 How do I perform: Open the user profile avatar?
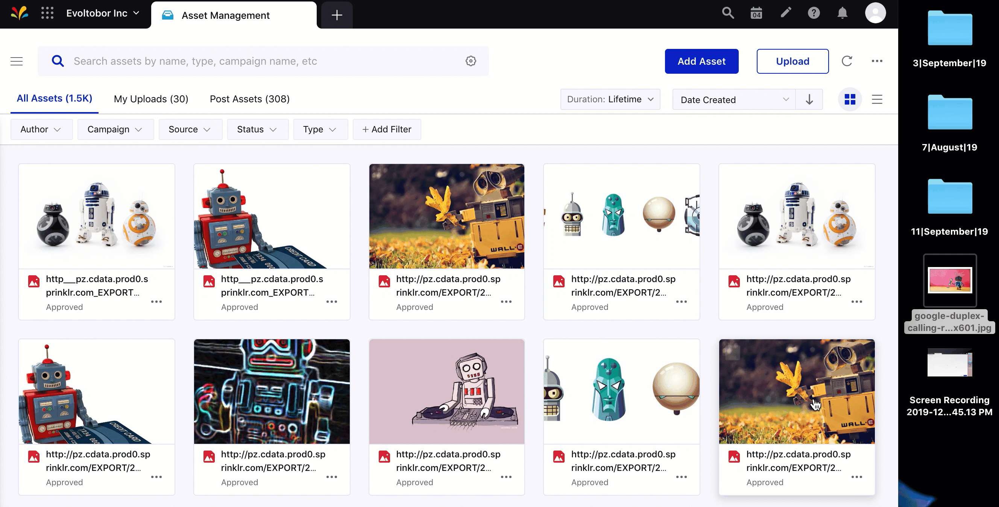(x=875, y=13)
